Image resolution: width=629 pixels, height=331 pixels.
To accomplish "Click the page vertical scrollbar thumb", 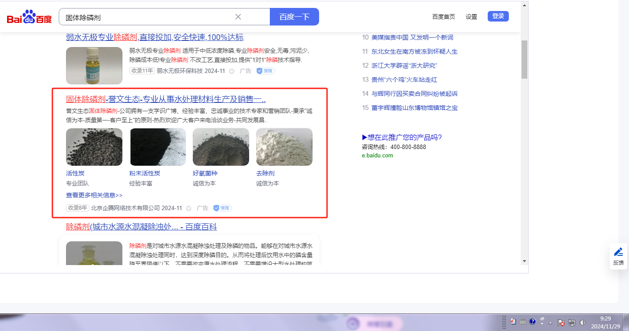I will (524, 59).
